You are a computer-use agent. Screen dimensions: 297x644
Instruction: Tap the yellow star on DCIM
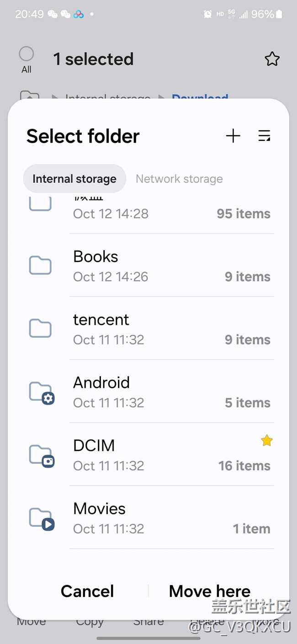(267, 440)
